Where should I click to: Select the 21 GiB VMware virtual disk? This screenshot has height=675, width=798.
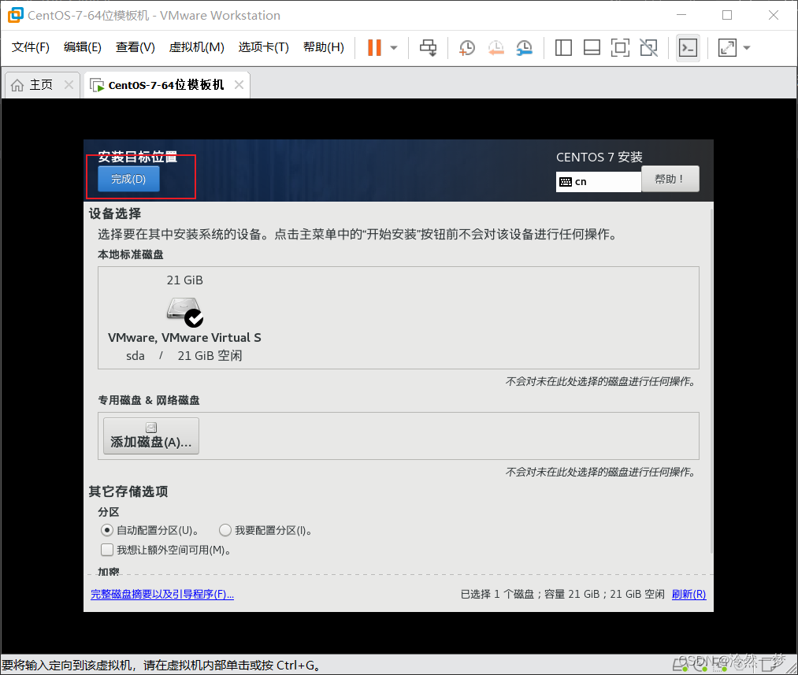point(185,317)
